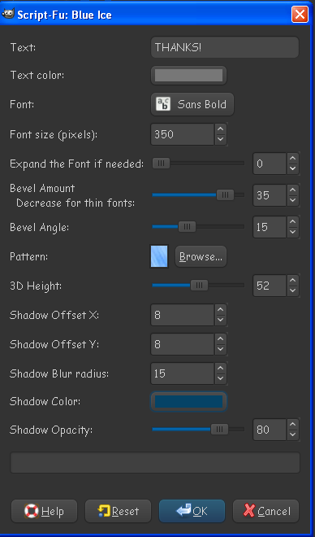Decrease Shadow Offset Y with down arrow
Image resolution: width=315 pixels, height=537 pixels.
click(x=221, y=349)
